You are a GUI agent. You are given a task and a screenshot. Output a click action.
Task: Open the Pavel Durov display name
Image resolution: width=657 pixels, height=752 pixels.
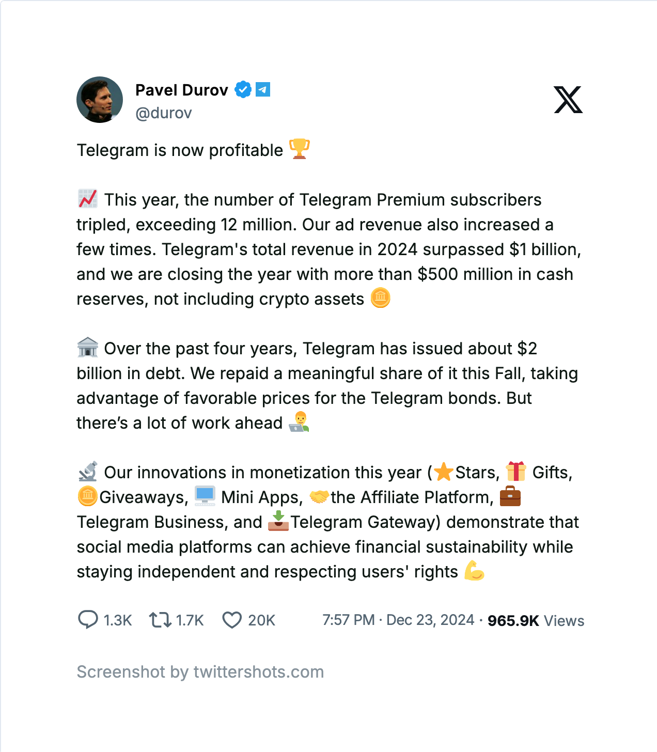coord(182,90)
